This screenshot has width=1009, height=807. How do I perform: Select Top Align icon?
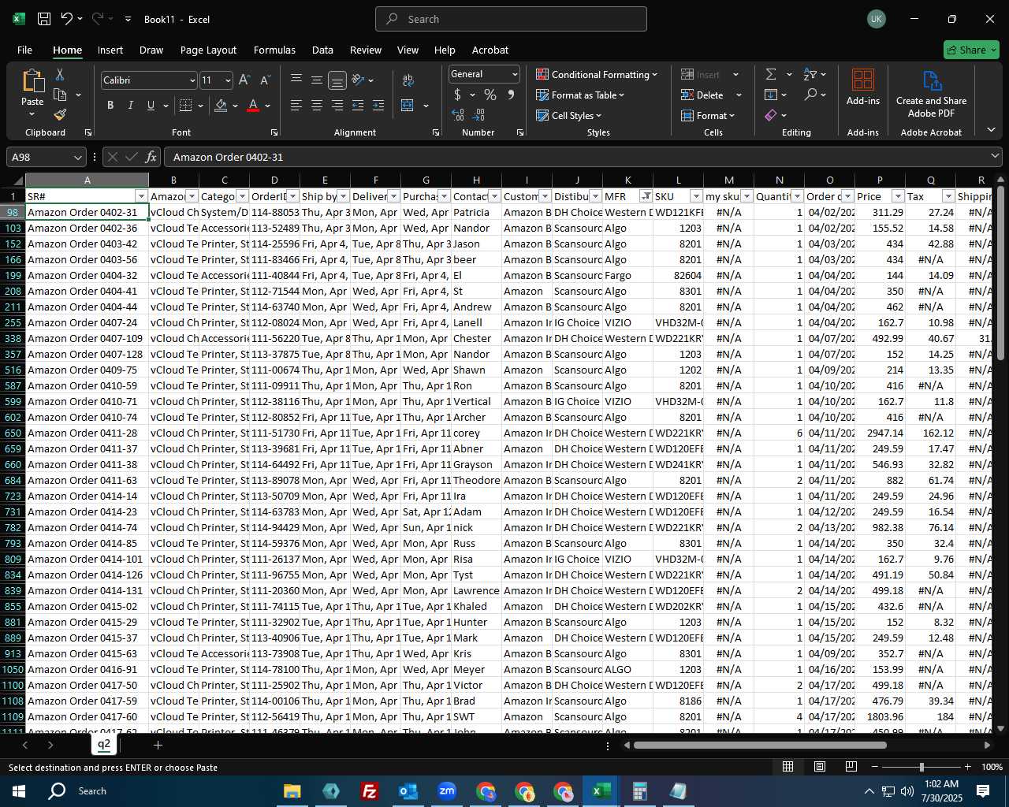[296, 80]
